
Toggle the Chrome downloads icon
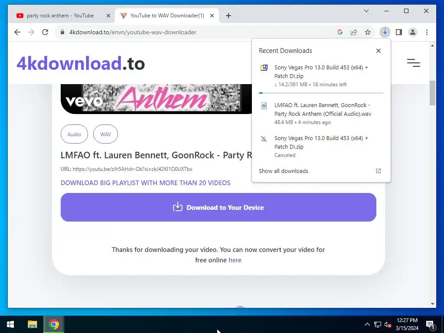click(x=385, y=32)
